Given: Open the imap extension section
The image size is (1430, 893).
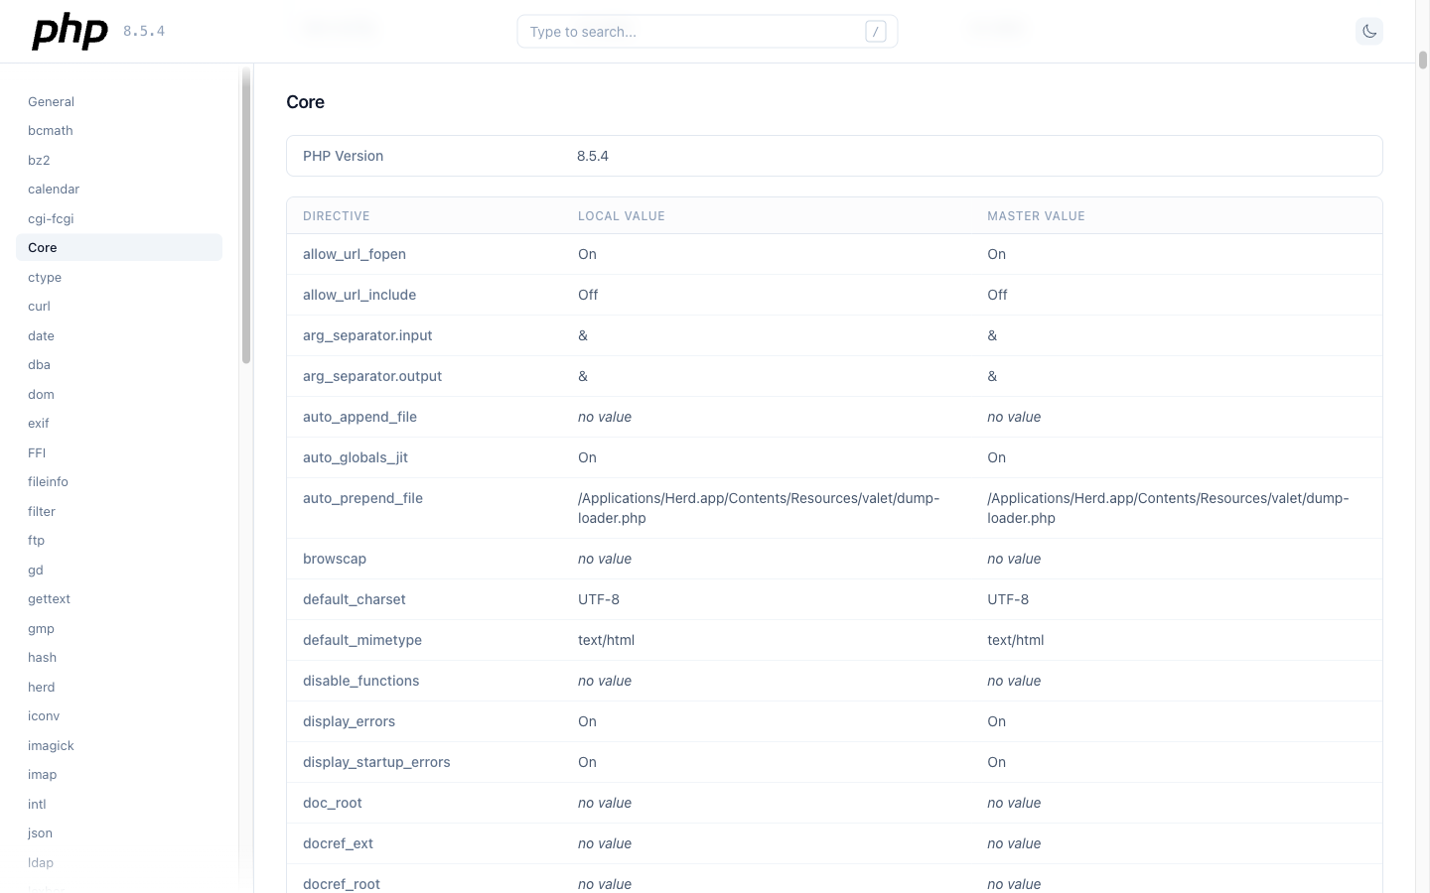Looking at the screenshot, I should [43, 774].
